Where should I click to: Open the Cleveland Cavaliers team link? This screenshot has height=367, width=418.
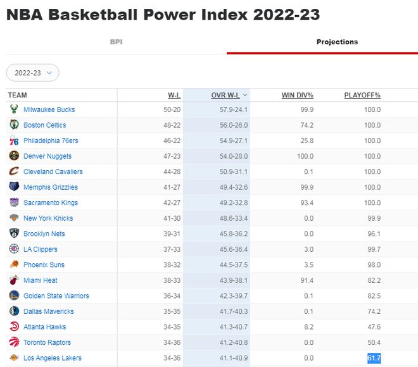pos(53,171)
